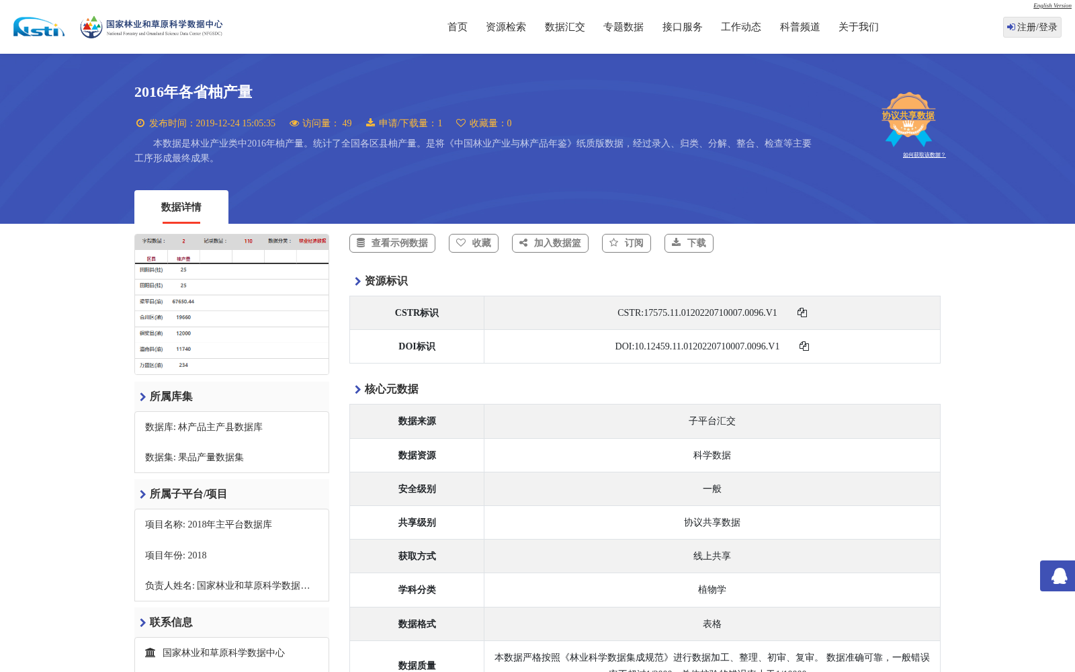Click the heart icon beside 收藏量
Screen dimensions: 1075x672
click(x=461, y=123)
